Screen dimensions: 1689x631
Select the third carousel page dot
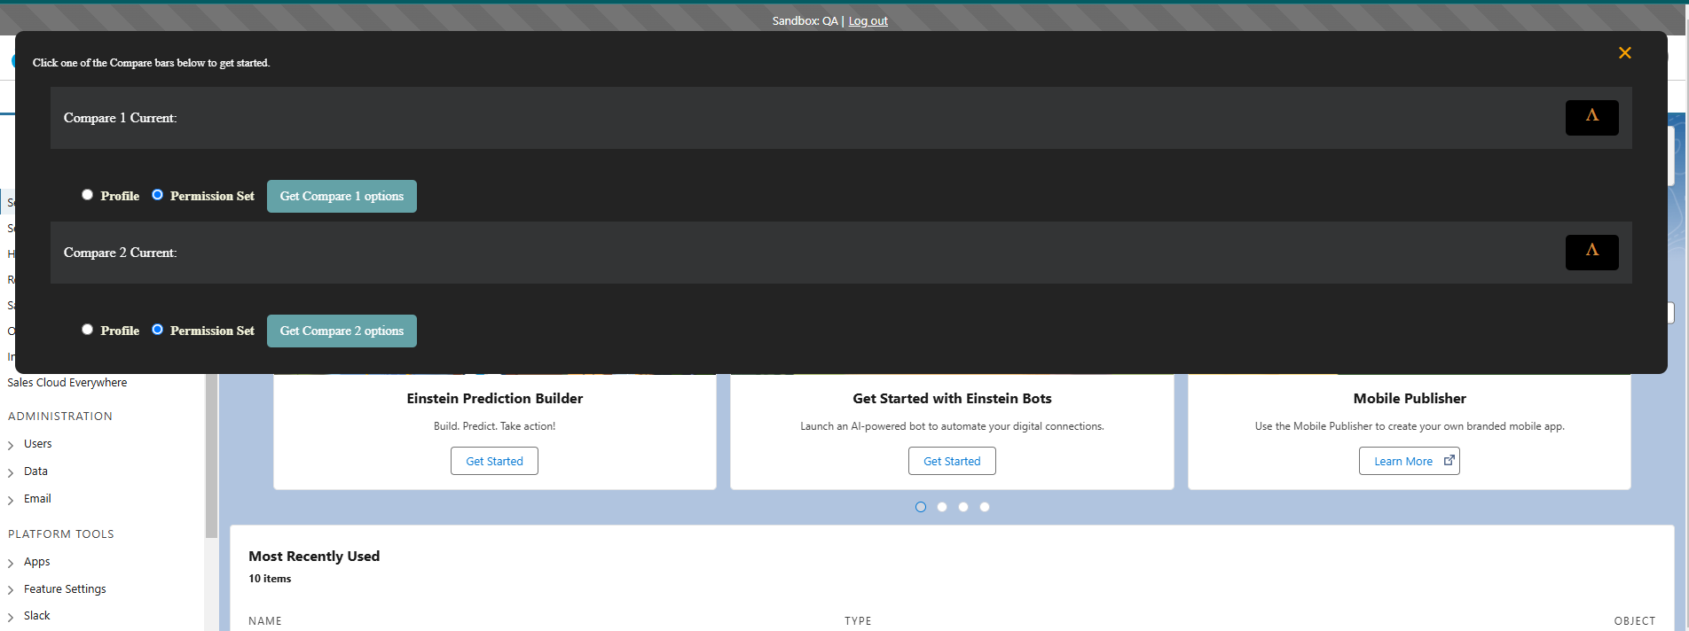pyautogui.click(x=963, y=507)
